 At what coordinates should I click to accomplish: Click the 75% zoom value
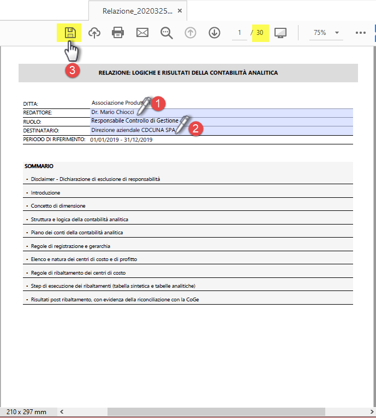[x=320, y=33]
